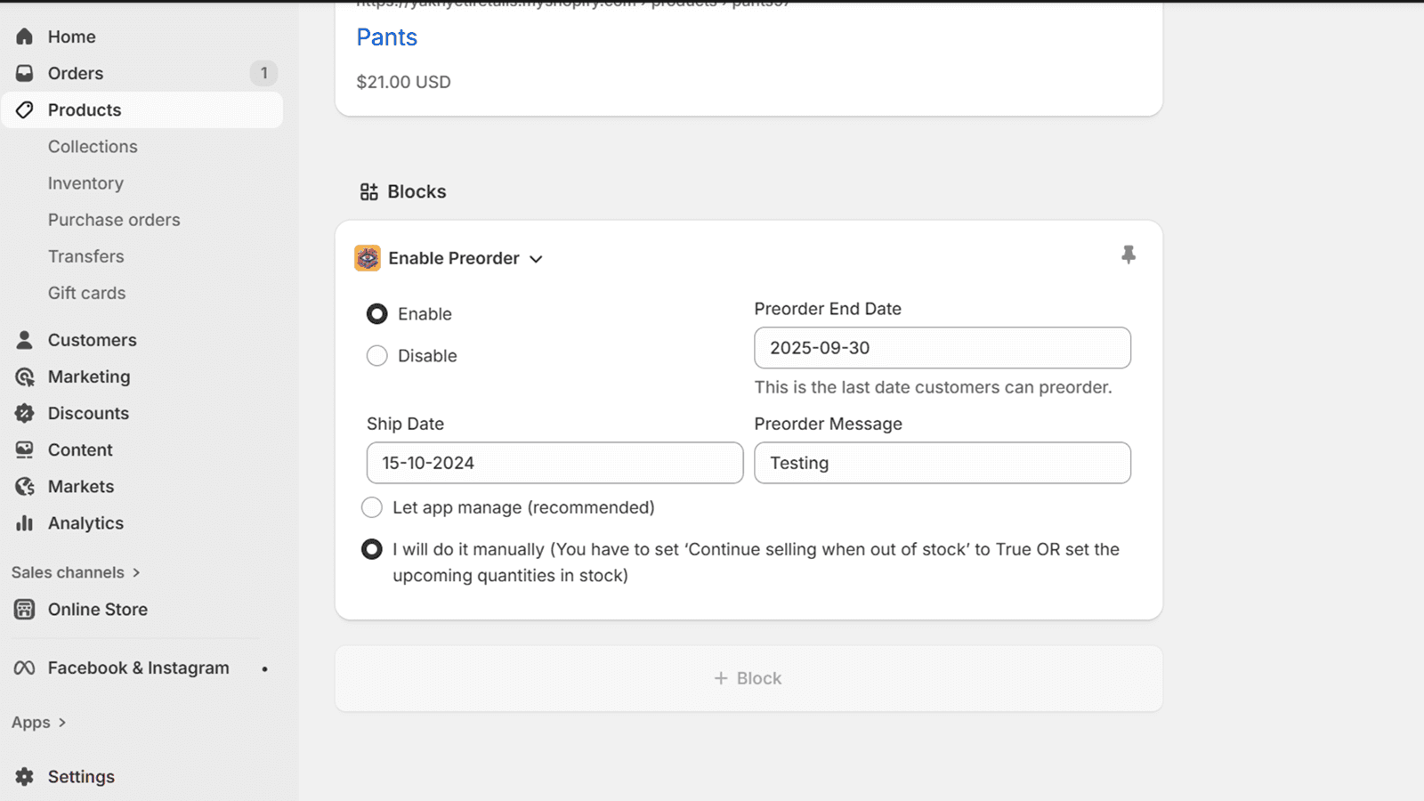Image resolution: width=1424 pixels, height=801 pixels.
Task: Choose Let app manage (recommended) option
Action: click(x=372, y=507)
